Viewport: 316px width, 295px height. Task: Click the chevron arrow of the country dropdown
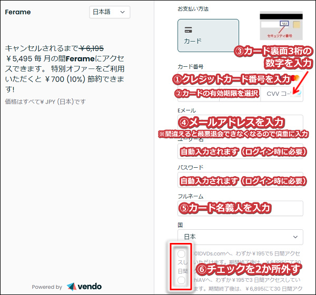(295, 237)
